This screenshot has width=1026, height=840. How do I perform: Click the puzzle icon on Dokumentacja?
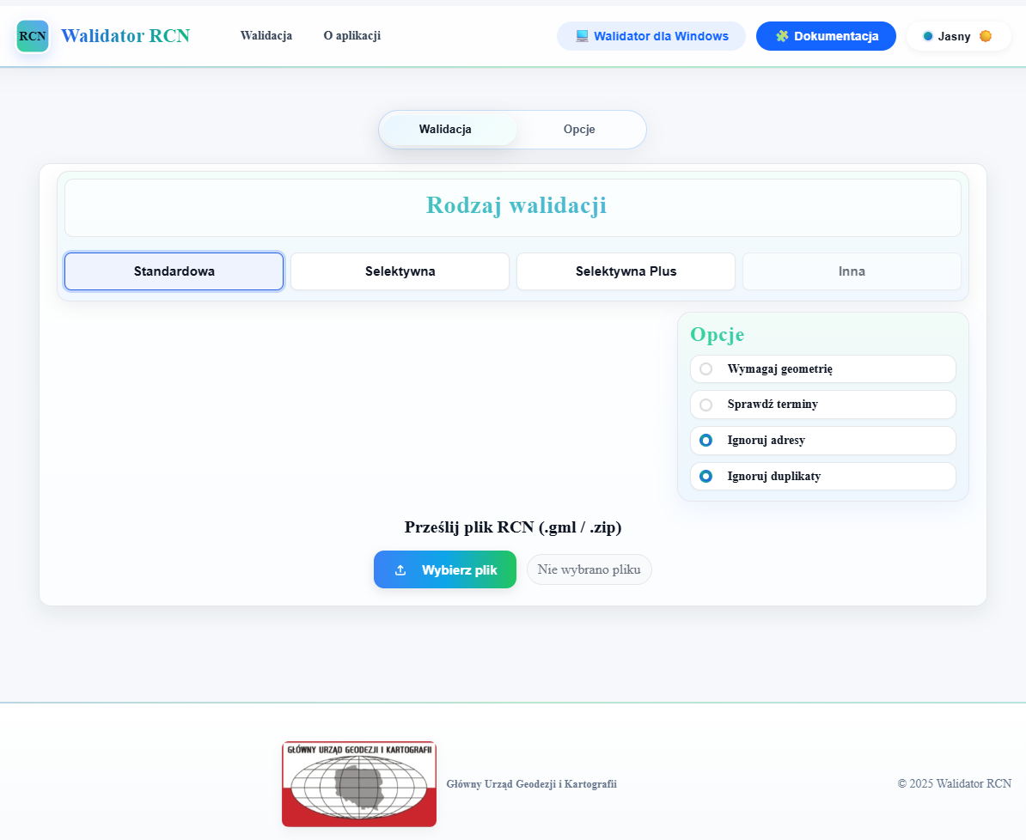coord(782,36)
